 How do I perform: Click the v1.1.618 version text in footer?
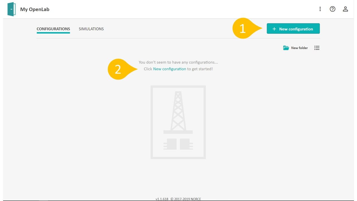[x=162, y=199]
